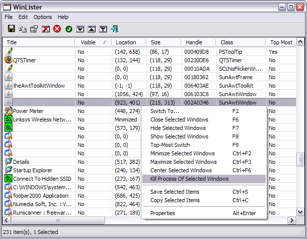
Task: Click the Maximize Selected Windows toolbar icon
Action: [92, 29]
